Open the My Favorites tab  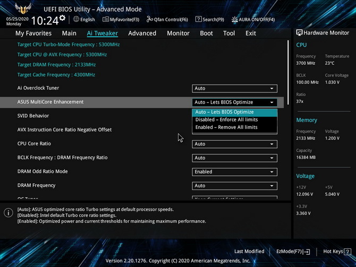pos(33,33)
